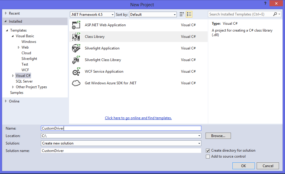The height and width of the screenshot is (174, 285).
Task: Select the WCF template category
Action: pos(25,70)
